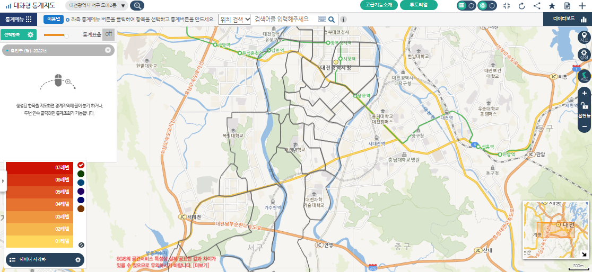Expand the collapsed left side panel arrow
The width and height of the screenshot is (592, 272).
(2, 180)
